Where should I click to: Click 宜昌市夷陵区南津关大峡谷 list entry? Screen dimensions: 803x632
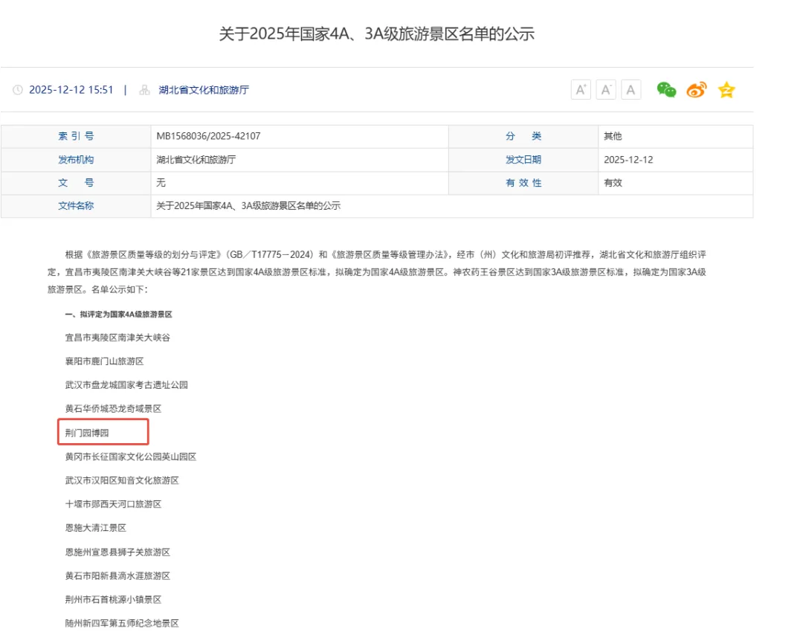117,338
